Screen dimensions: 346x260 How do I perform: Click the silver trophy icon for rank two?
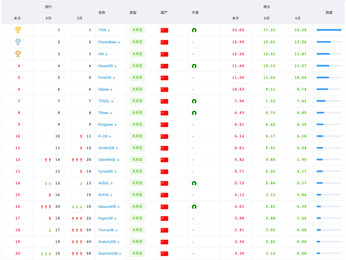click(x=18, y=42)
